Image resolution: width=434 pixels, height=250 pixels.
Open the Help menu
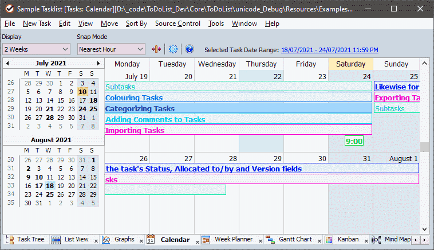272,24
